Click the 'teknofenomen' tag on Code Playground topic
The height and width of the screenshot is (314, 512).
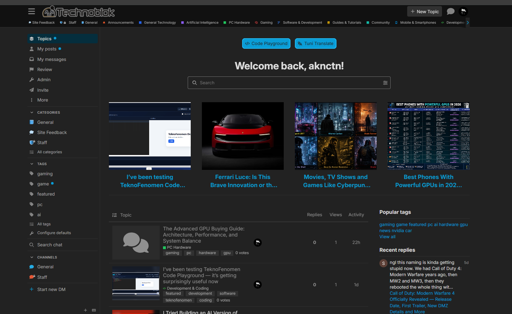tap(179, 300)
